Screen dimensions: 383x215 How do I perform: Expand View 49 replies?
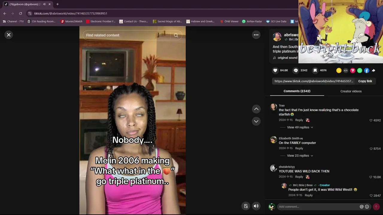click(300, 127)
